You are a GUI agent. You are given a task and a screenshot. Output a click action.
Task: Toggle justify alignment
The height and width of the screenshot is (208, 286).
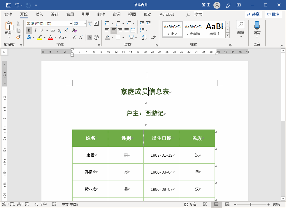(x=126, y=30)
